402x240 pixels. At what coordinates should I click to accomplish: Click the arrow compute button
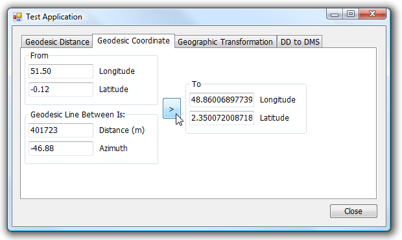pos(172,108)
